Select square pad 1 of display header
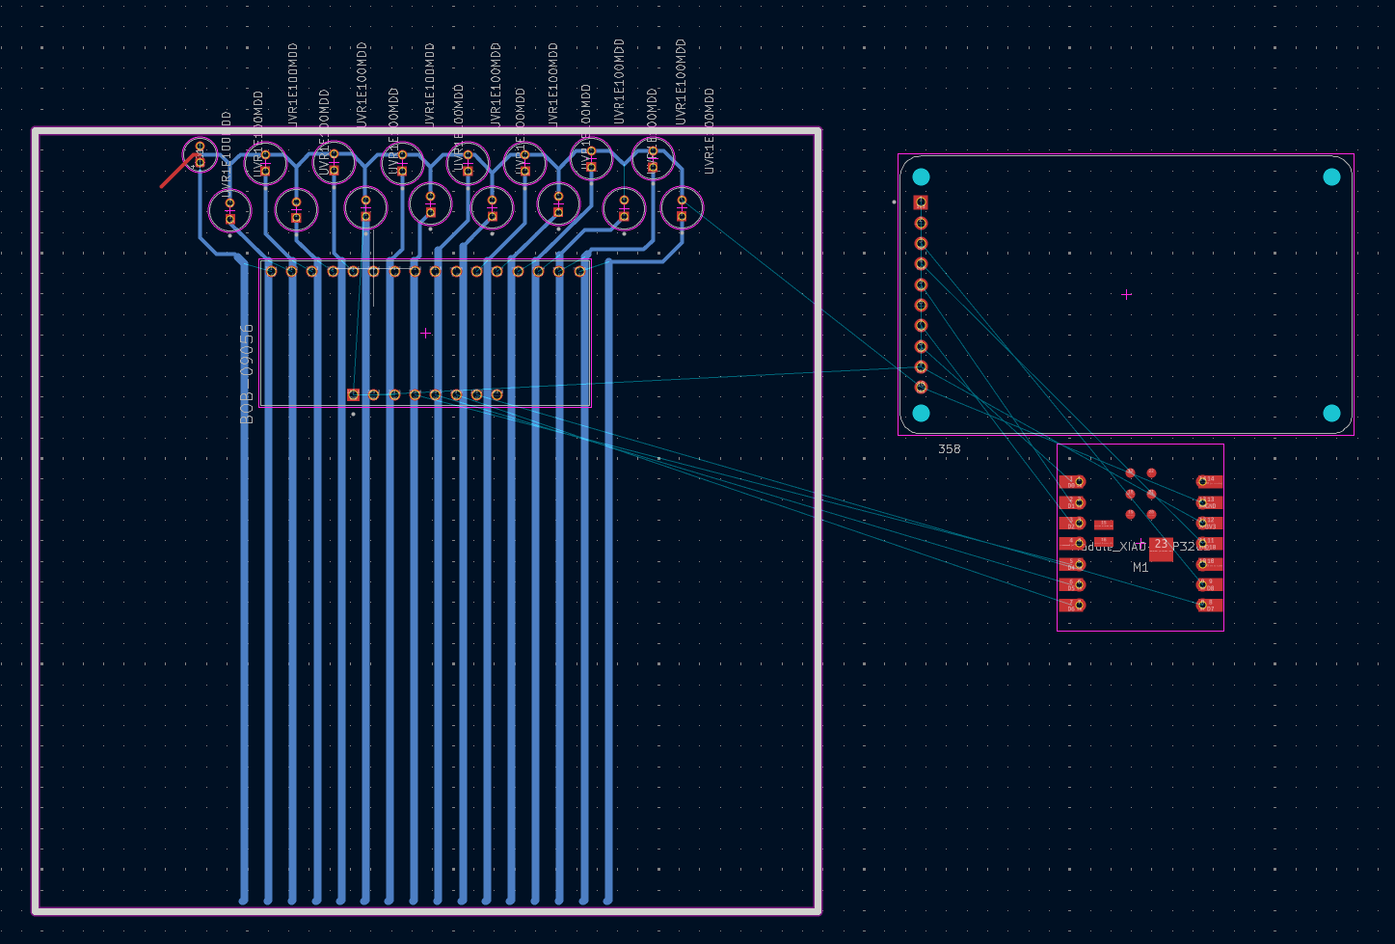1395x944 pixels. 921,202
